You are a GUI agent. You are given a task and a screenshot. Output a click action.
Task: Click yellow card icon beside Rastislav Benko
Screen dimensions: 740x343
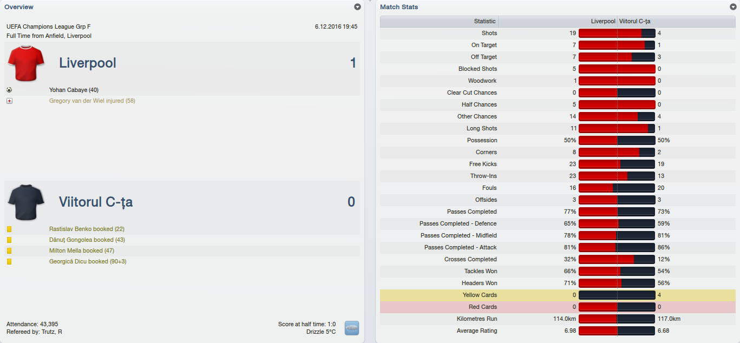click(x=9, y=229)
